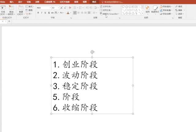The height and width of the screenshot is (132, 196).
Task: Click the Arrange (排列) icon
Action: tap(148, 9)
